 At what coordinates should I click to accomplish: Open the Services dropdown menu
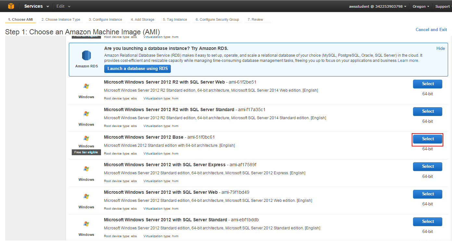coord(37,6)
